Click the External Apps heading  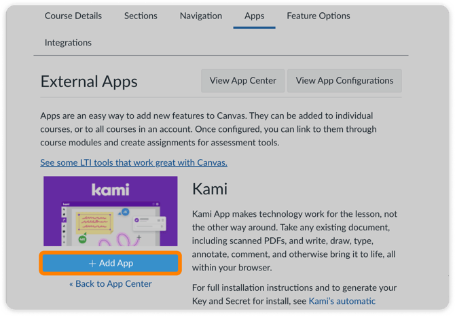[x=89, y=82]
